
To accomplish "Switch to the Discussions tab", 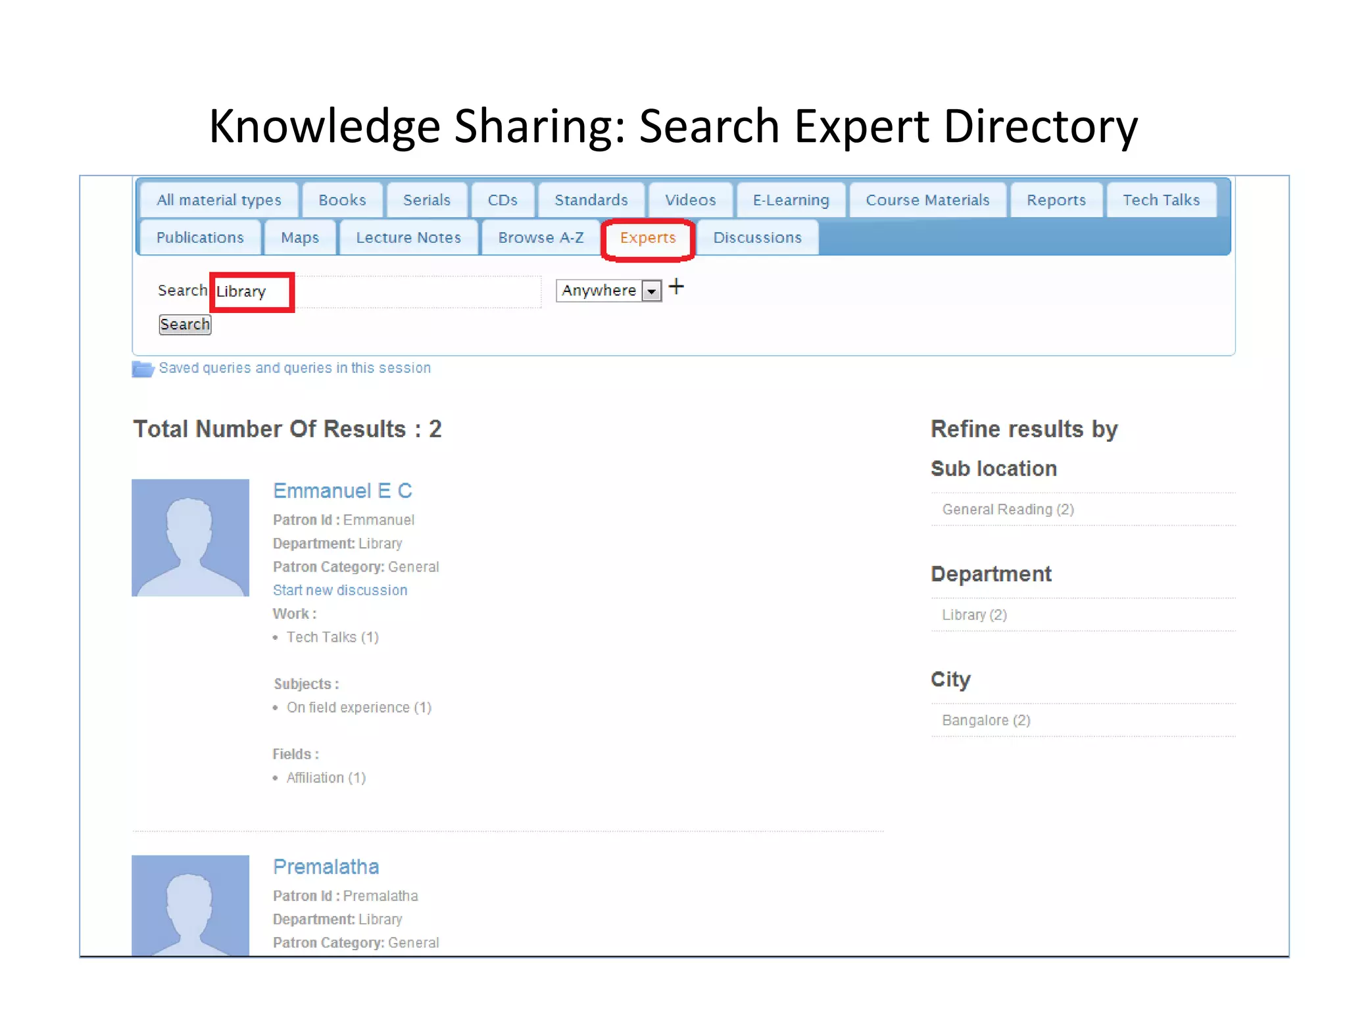I will pos(757,237).
